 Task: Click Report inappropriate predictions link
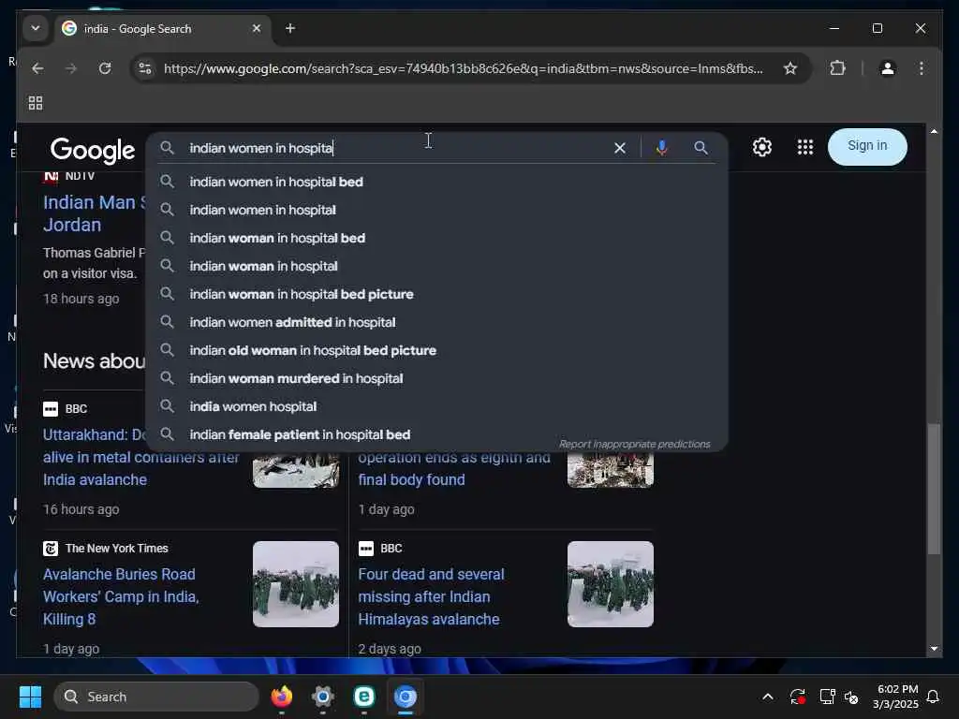tap(634, 444)
